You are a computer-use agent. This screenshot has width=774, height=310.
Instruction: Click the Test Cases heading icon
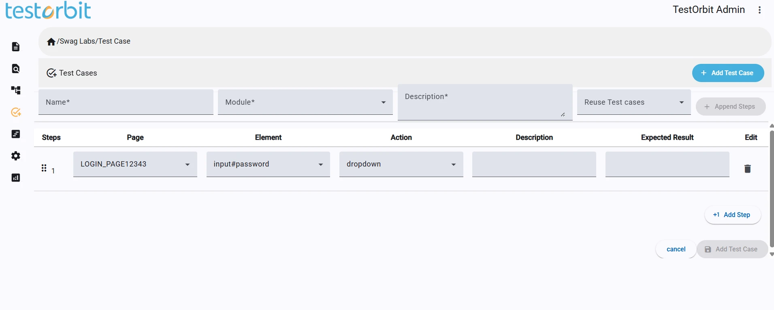tap(51, 73)
